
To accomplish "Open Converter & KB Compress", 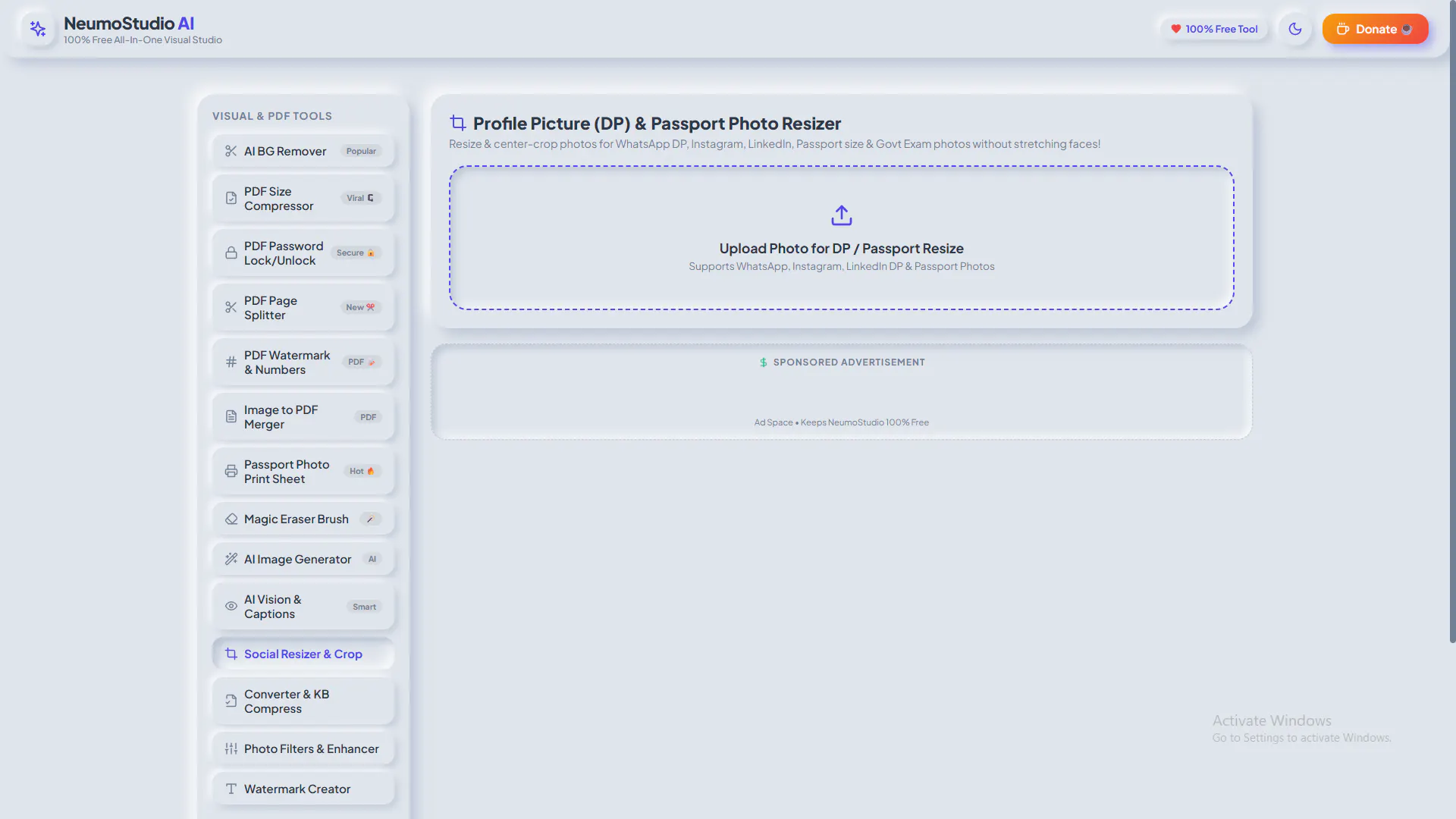I will [303, 701].
